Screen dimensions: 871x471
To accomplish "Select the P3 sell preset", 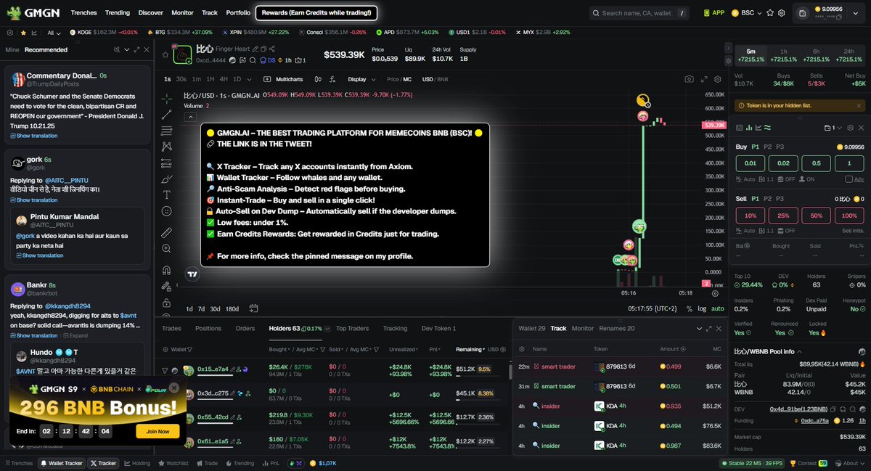I will 781,198.
